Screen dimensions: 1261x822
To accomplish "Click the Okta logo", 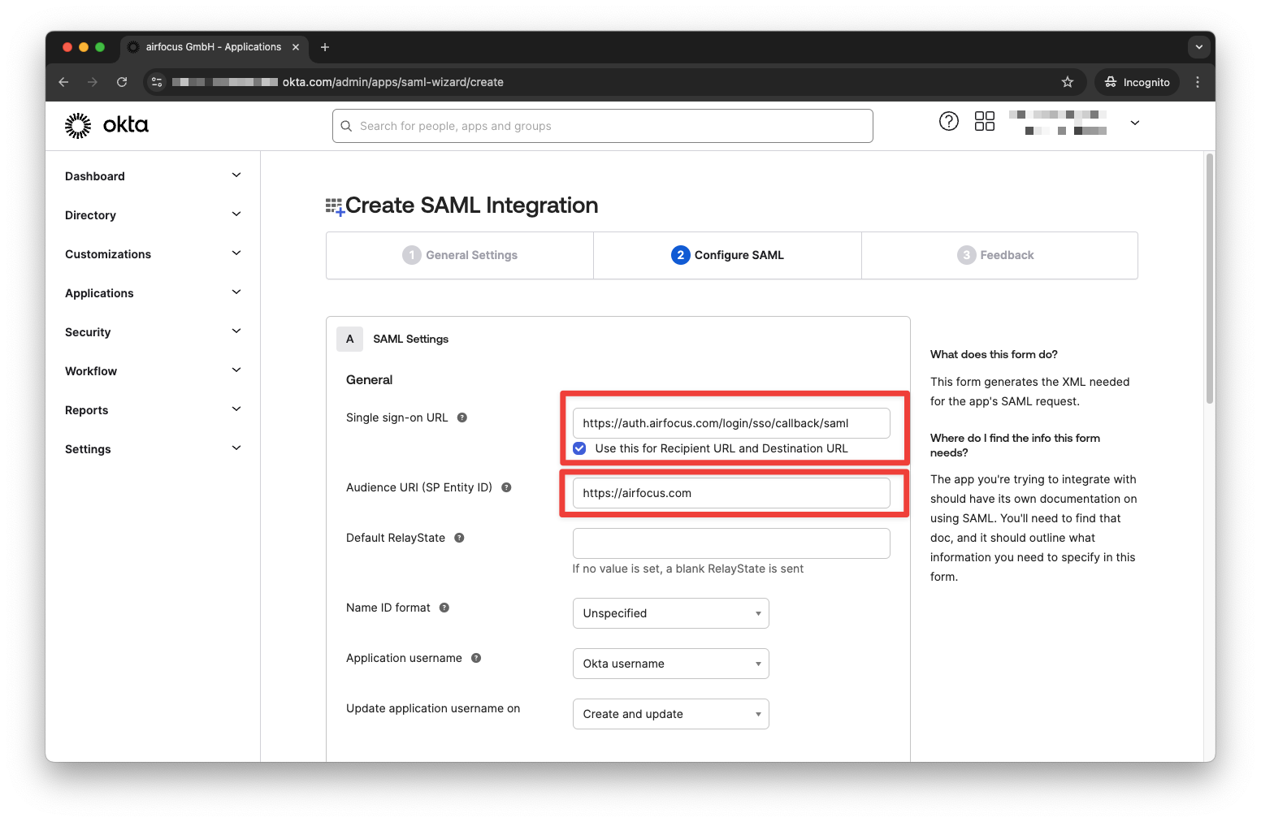I will point(106,125).
